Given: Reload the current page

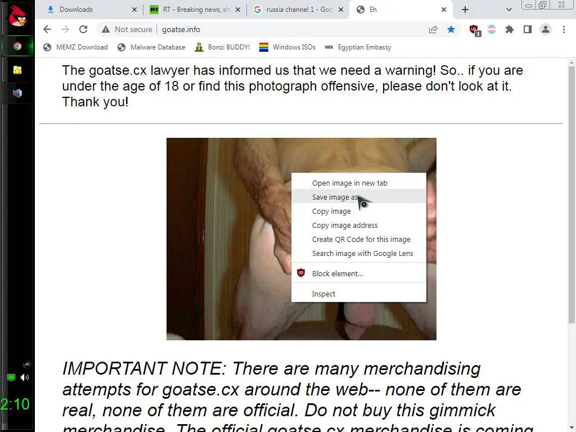Looking at the screenshot, I should 83,29.
